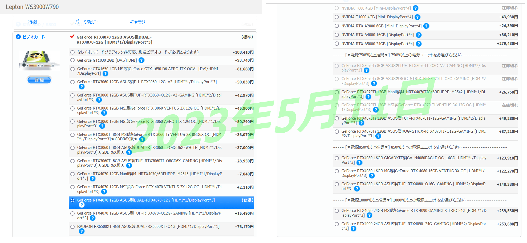Click the Lepton WS3900W790 title
The height and width of the screenshot is (243, 527).
(32, 7)
